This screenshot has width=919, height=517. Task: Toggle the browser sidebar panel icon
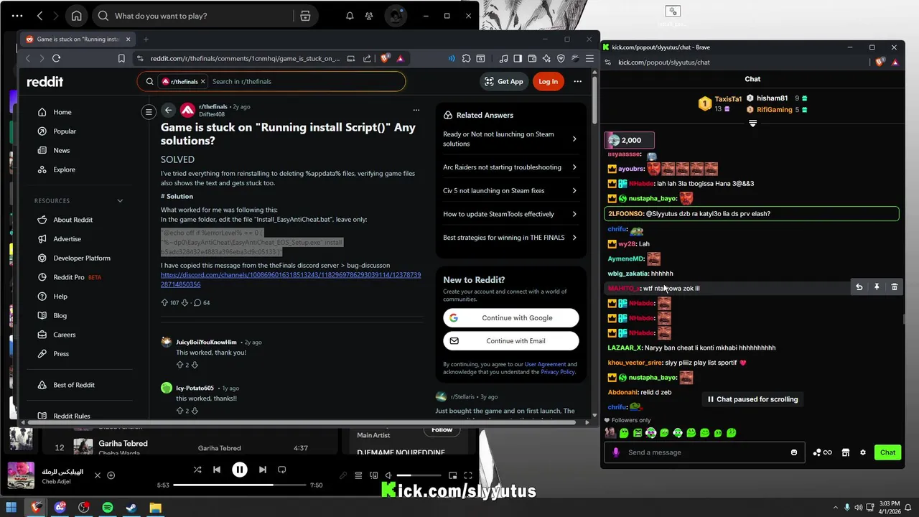pyautogui.click(x=518, y=59)
